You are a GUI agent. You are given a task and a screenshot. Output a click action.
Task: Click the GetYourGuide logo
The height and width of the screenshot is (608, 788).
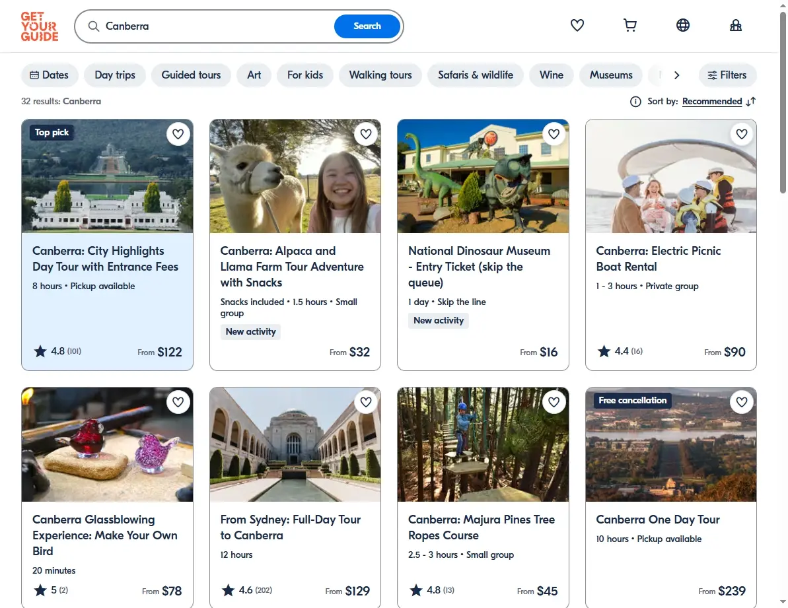[x=39, y=26]
